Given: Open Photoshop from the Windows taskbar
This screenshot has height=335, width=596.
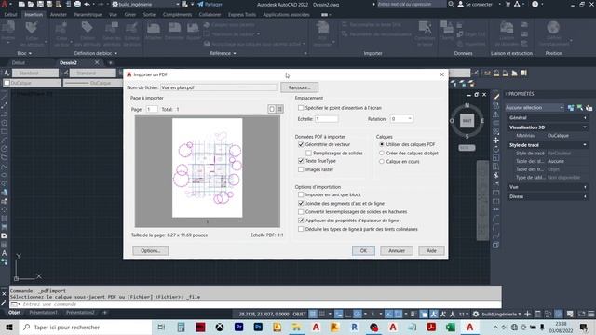Looking at the screenshot, I should [x=258, y=327].
